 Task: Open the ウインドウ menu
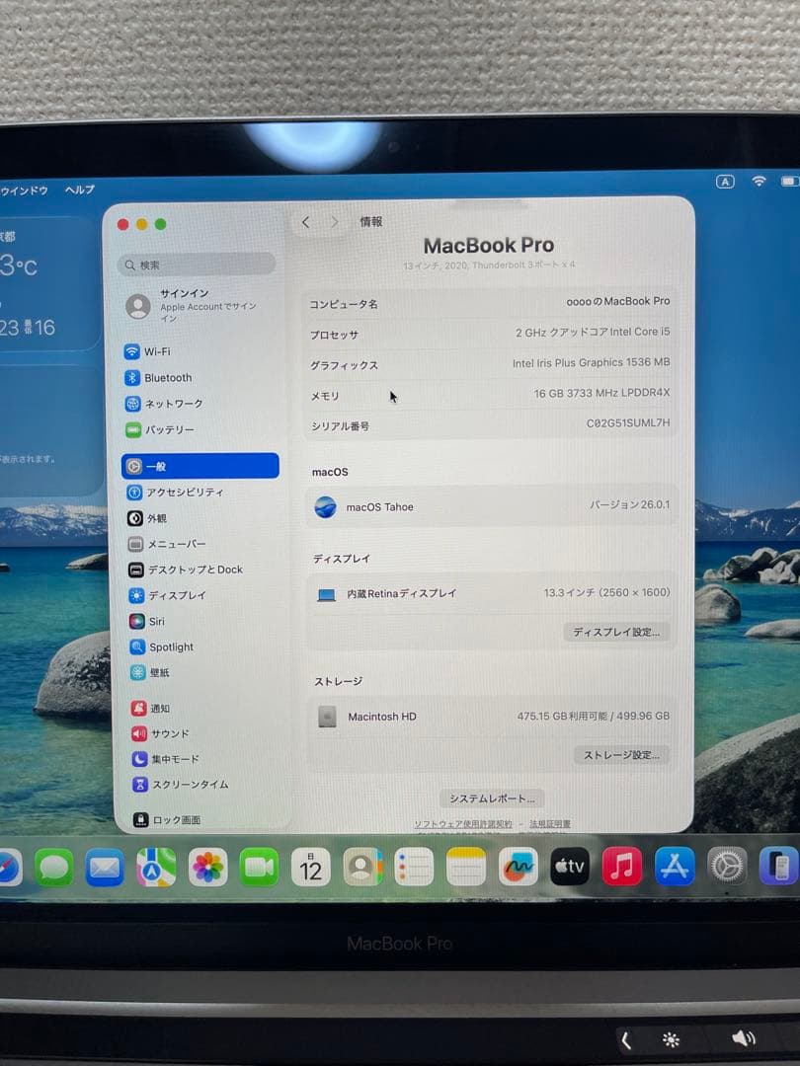pos(25,190)
